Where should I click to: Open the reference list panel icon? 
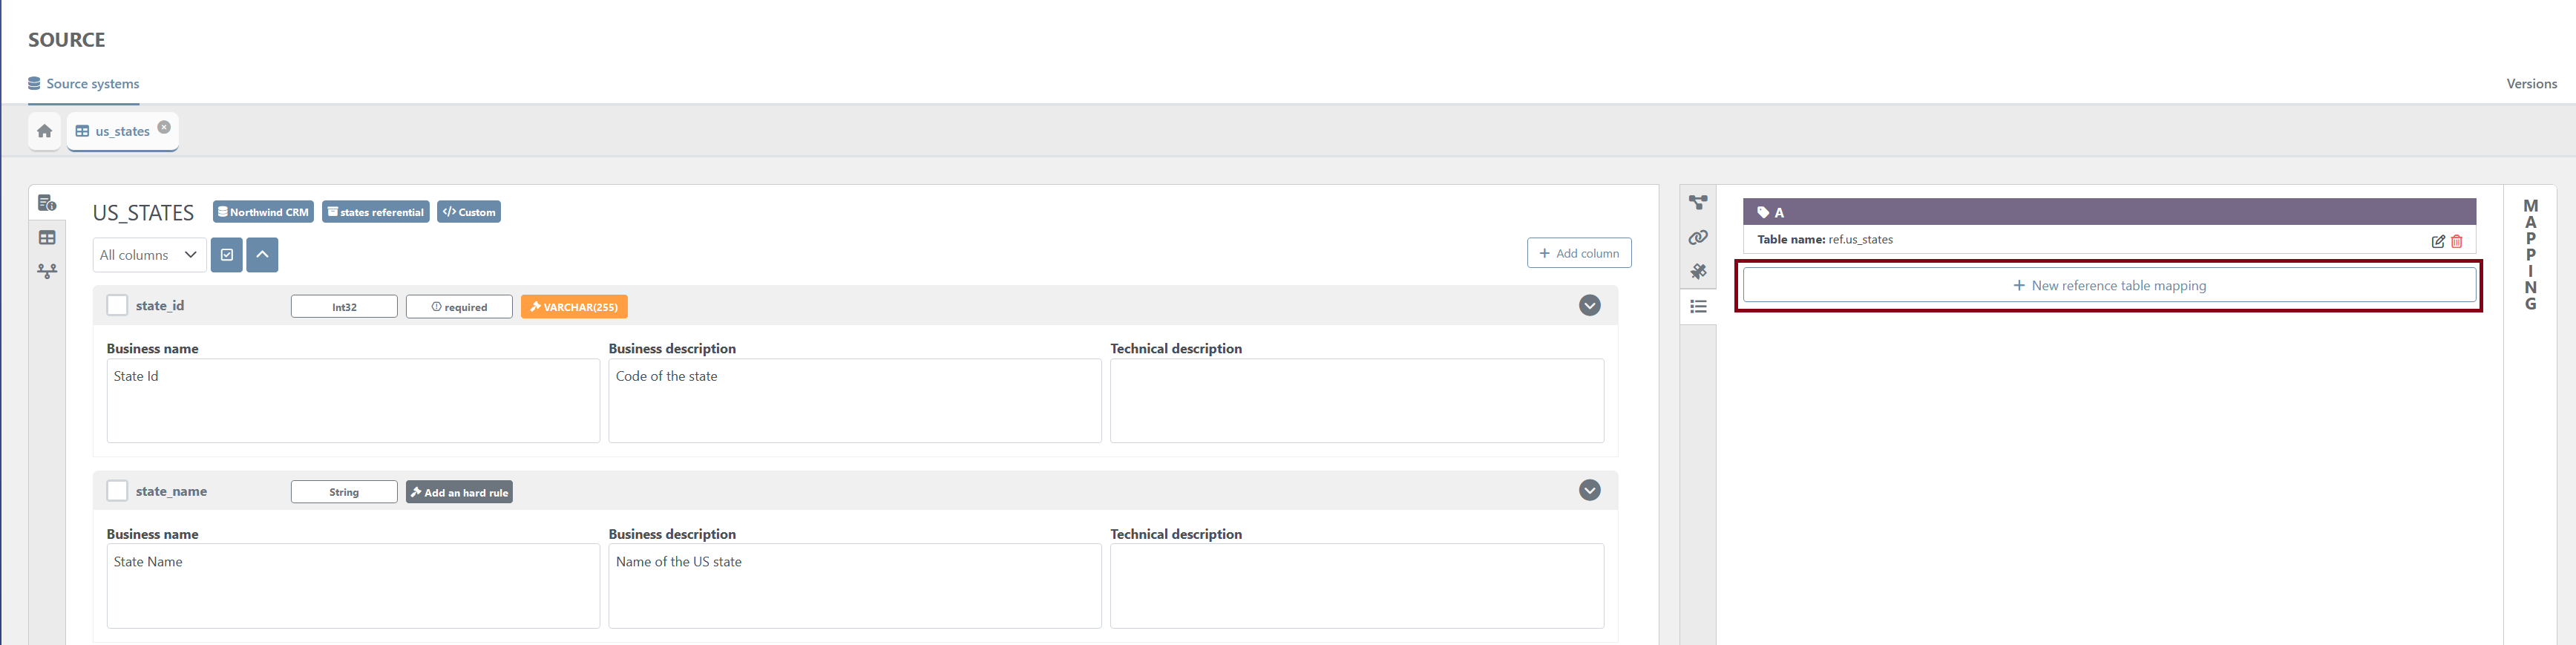(x=1698, y=306)
